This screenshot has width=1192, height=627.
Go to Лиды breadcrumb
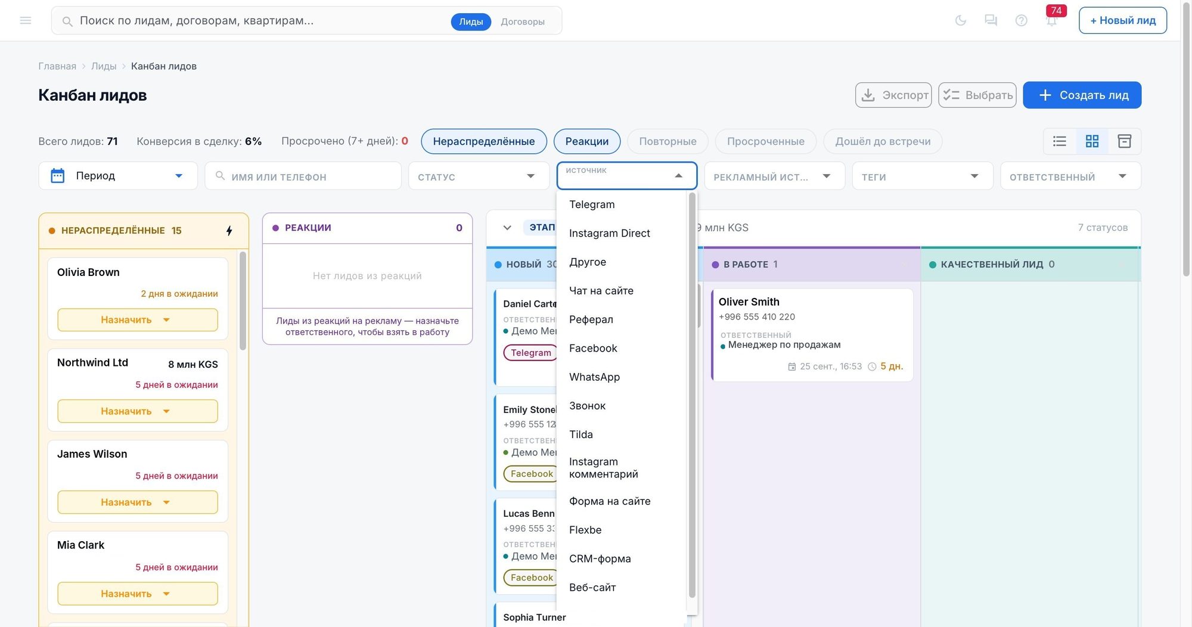point(104,66)
